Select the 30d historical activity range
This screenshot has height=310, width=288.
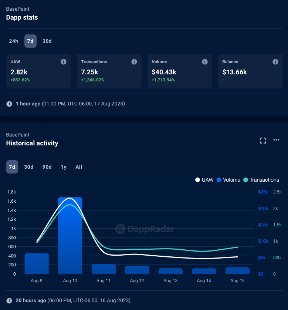coord(29,167)
